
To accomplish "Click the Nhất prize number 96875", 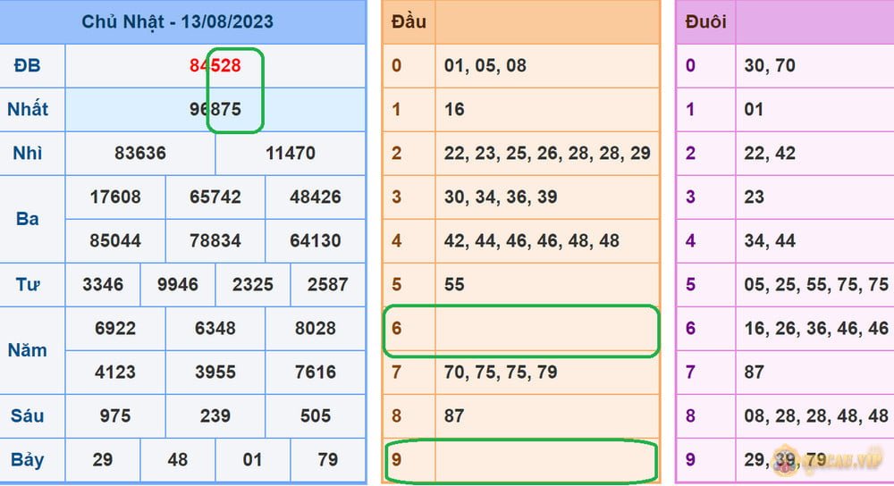I will point(215,110).
